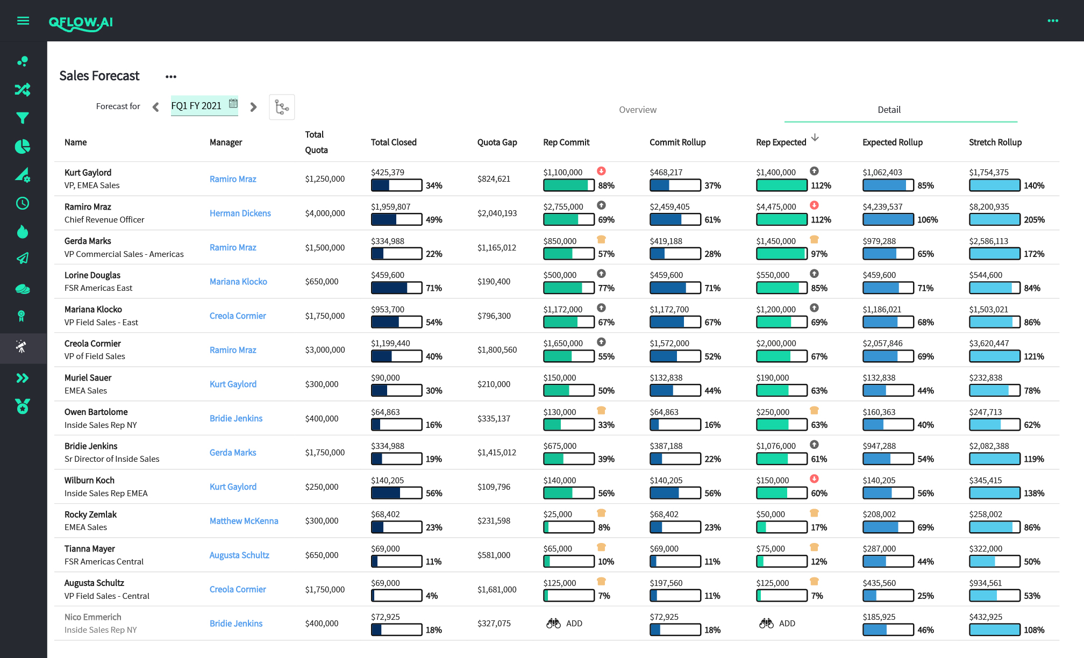
Task: Switch to the Detail tab
Action: point(889,110)
